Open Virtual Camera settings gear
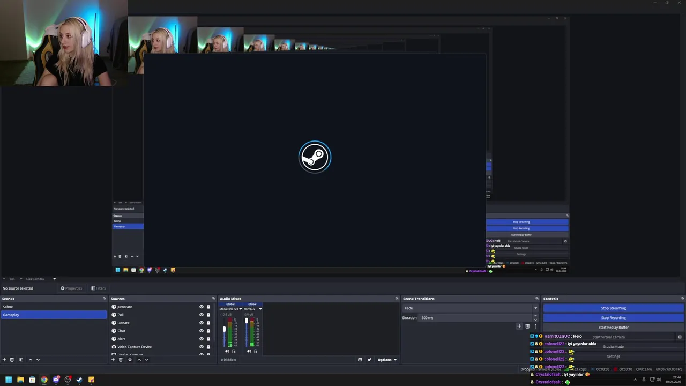686x386 pixels. (680, 337)
